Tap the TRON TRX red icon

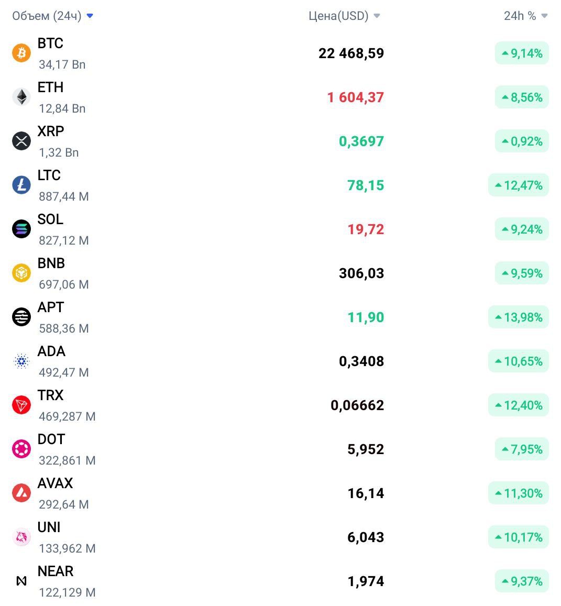(21, 405)
